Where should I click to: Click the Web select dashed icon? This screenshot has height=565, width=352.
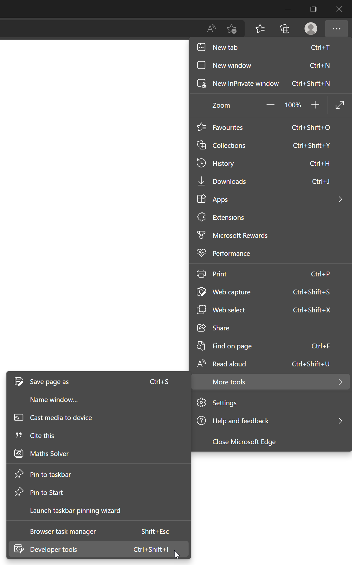coord(201,310)
